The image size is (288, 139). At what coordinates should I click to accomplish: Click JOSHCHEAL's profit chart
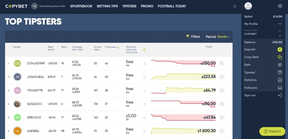(183, 77)
